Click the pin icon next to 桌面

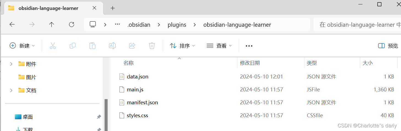point(99,117)
